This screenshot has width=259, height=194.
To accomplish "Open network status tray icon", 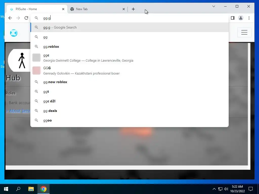I will pos(220,189).
